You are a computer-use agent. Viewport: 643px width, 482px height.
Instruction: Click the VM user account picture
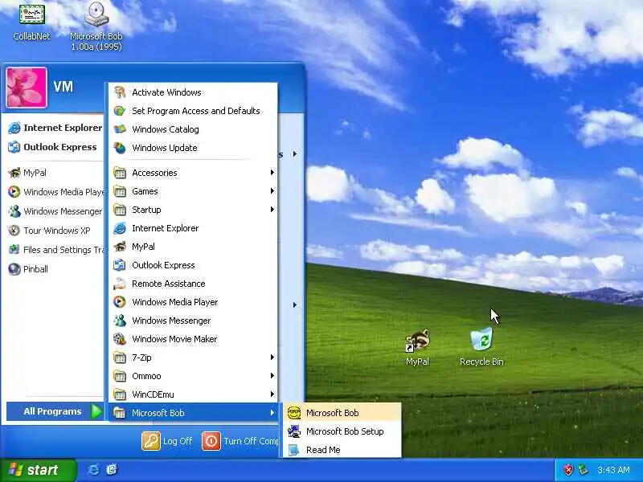click(27, 88)
